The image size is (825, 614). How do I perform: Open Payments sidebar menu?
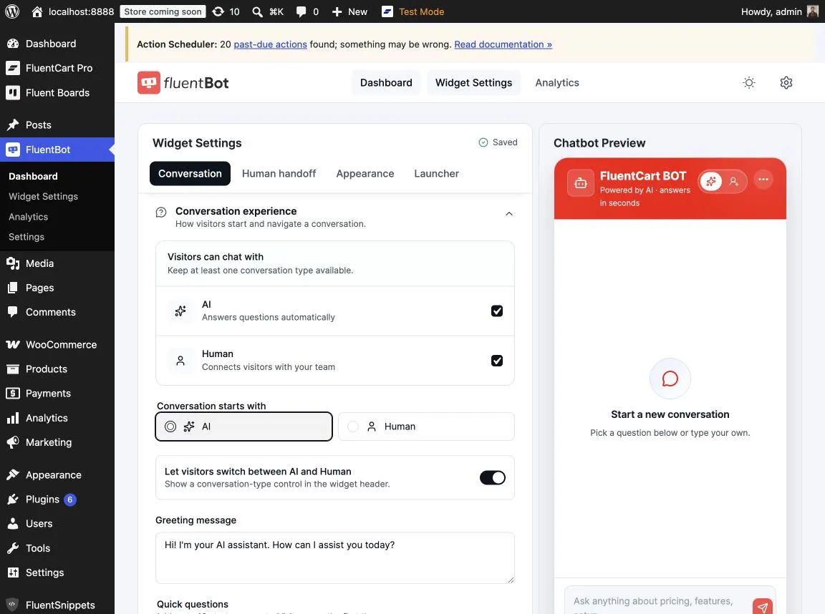[x=48, y=393]
